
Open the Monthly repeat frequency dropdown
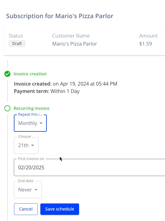coord(30,123)
